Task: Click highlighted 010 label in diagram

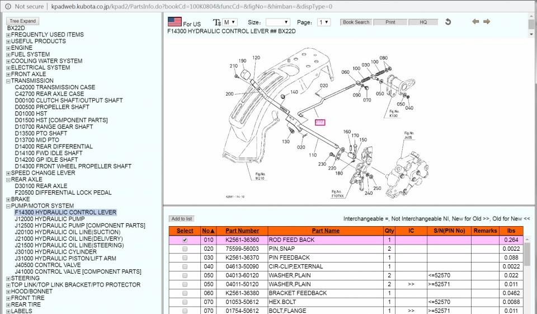Action: point(319,122)
